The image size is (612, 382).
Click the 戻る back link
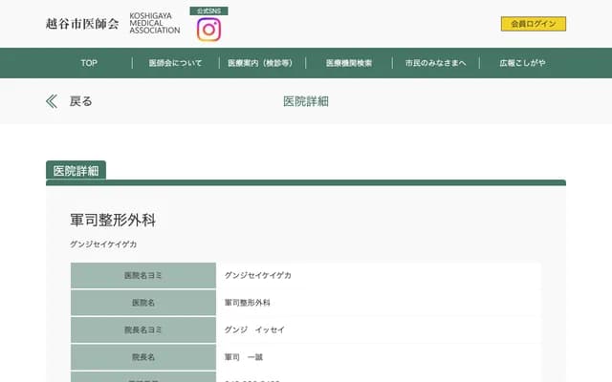coord(81,101)
